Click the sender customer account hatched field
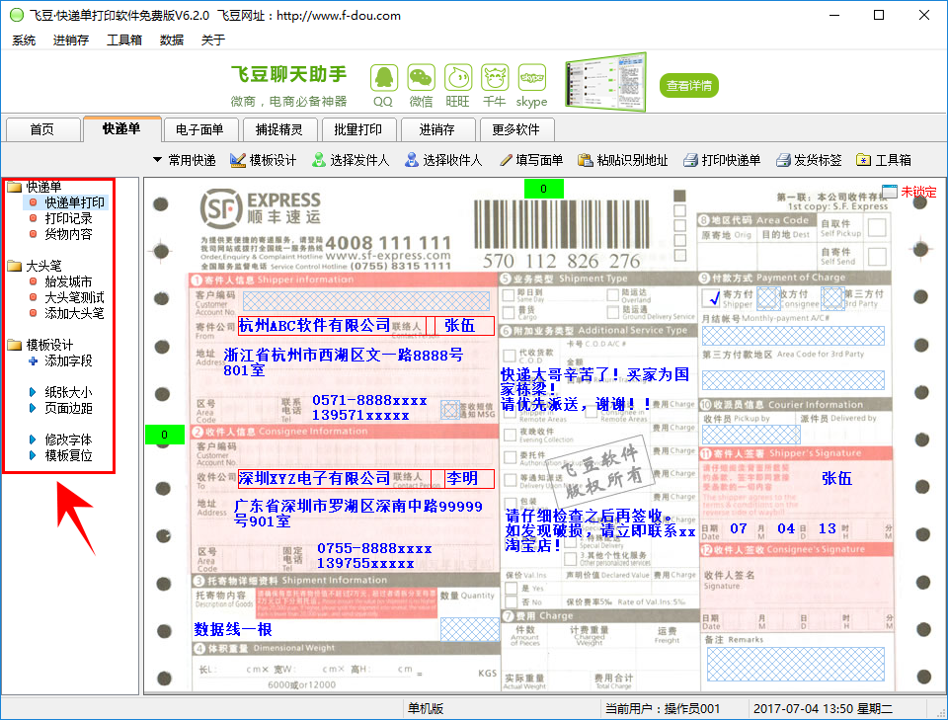 click(365, 301)
